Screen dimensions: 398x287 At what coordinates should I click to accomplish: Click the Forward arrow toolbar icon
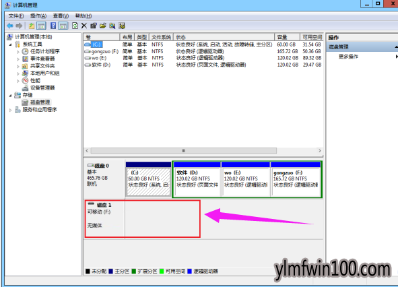click(x=19, y=26)
